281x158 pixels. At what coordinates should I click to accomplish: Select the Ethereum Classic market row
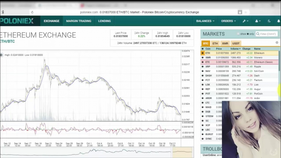[240, 62]
